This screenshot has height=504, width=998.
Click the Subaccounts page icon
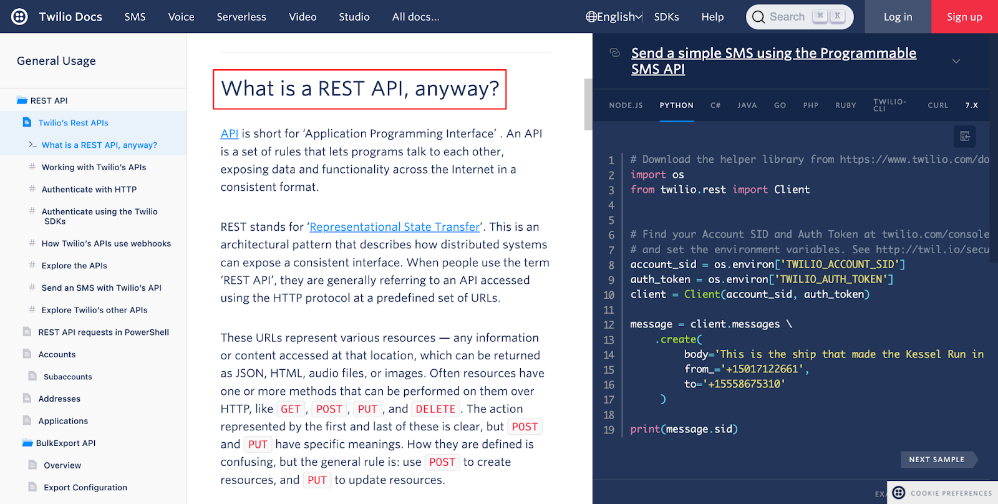coord(32,376)
